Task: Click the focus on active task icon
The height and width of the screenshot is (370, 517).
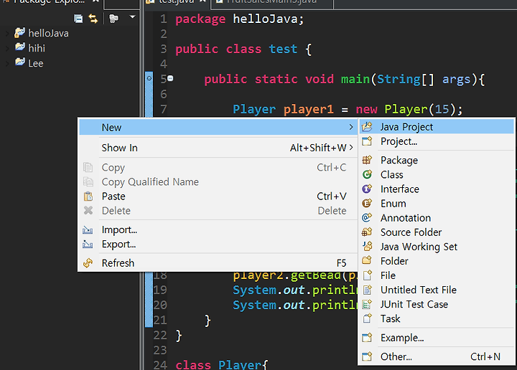Action: 113,19
